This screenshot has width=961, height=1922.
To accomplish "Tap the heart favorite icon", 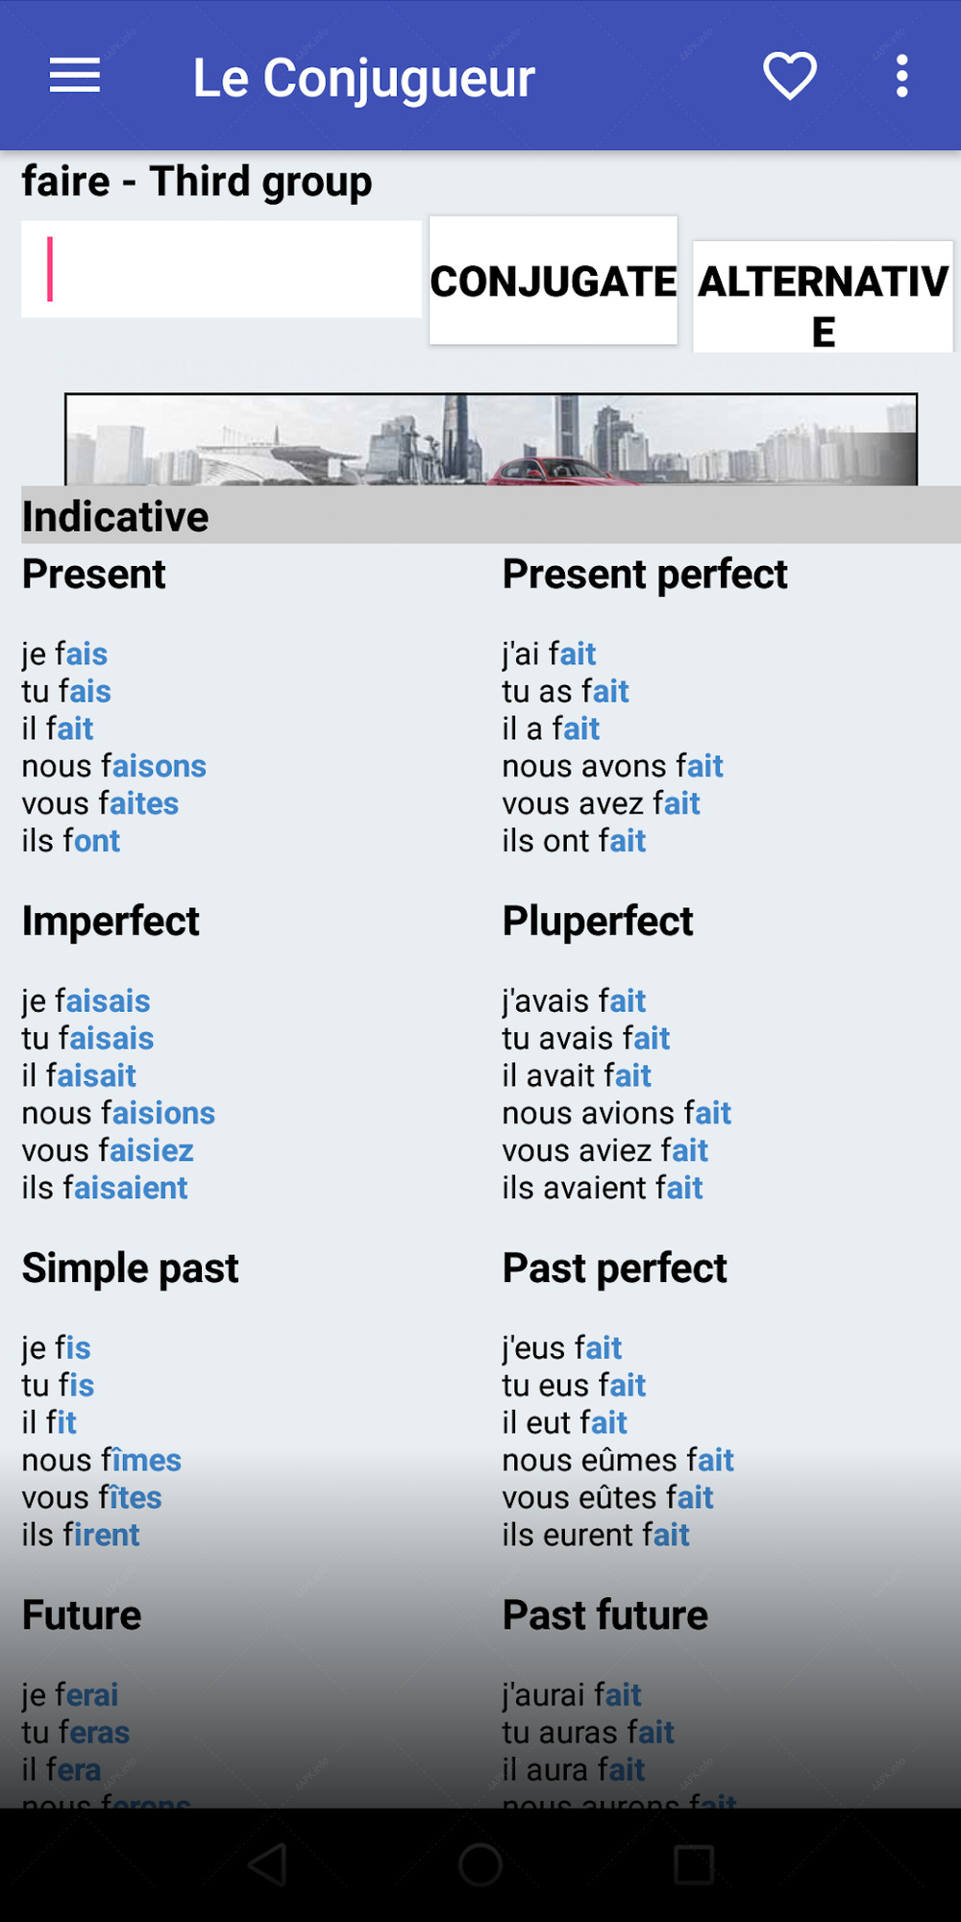I will click(x=790, y=76).
